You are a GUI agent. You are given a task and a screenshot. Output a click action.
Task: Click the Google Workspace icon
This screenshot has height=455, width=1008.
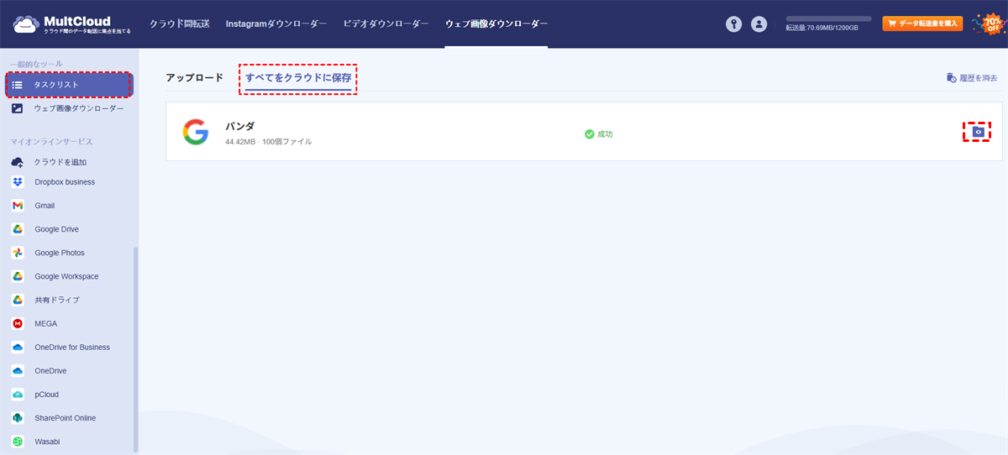(x=18, y=276)
